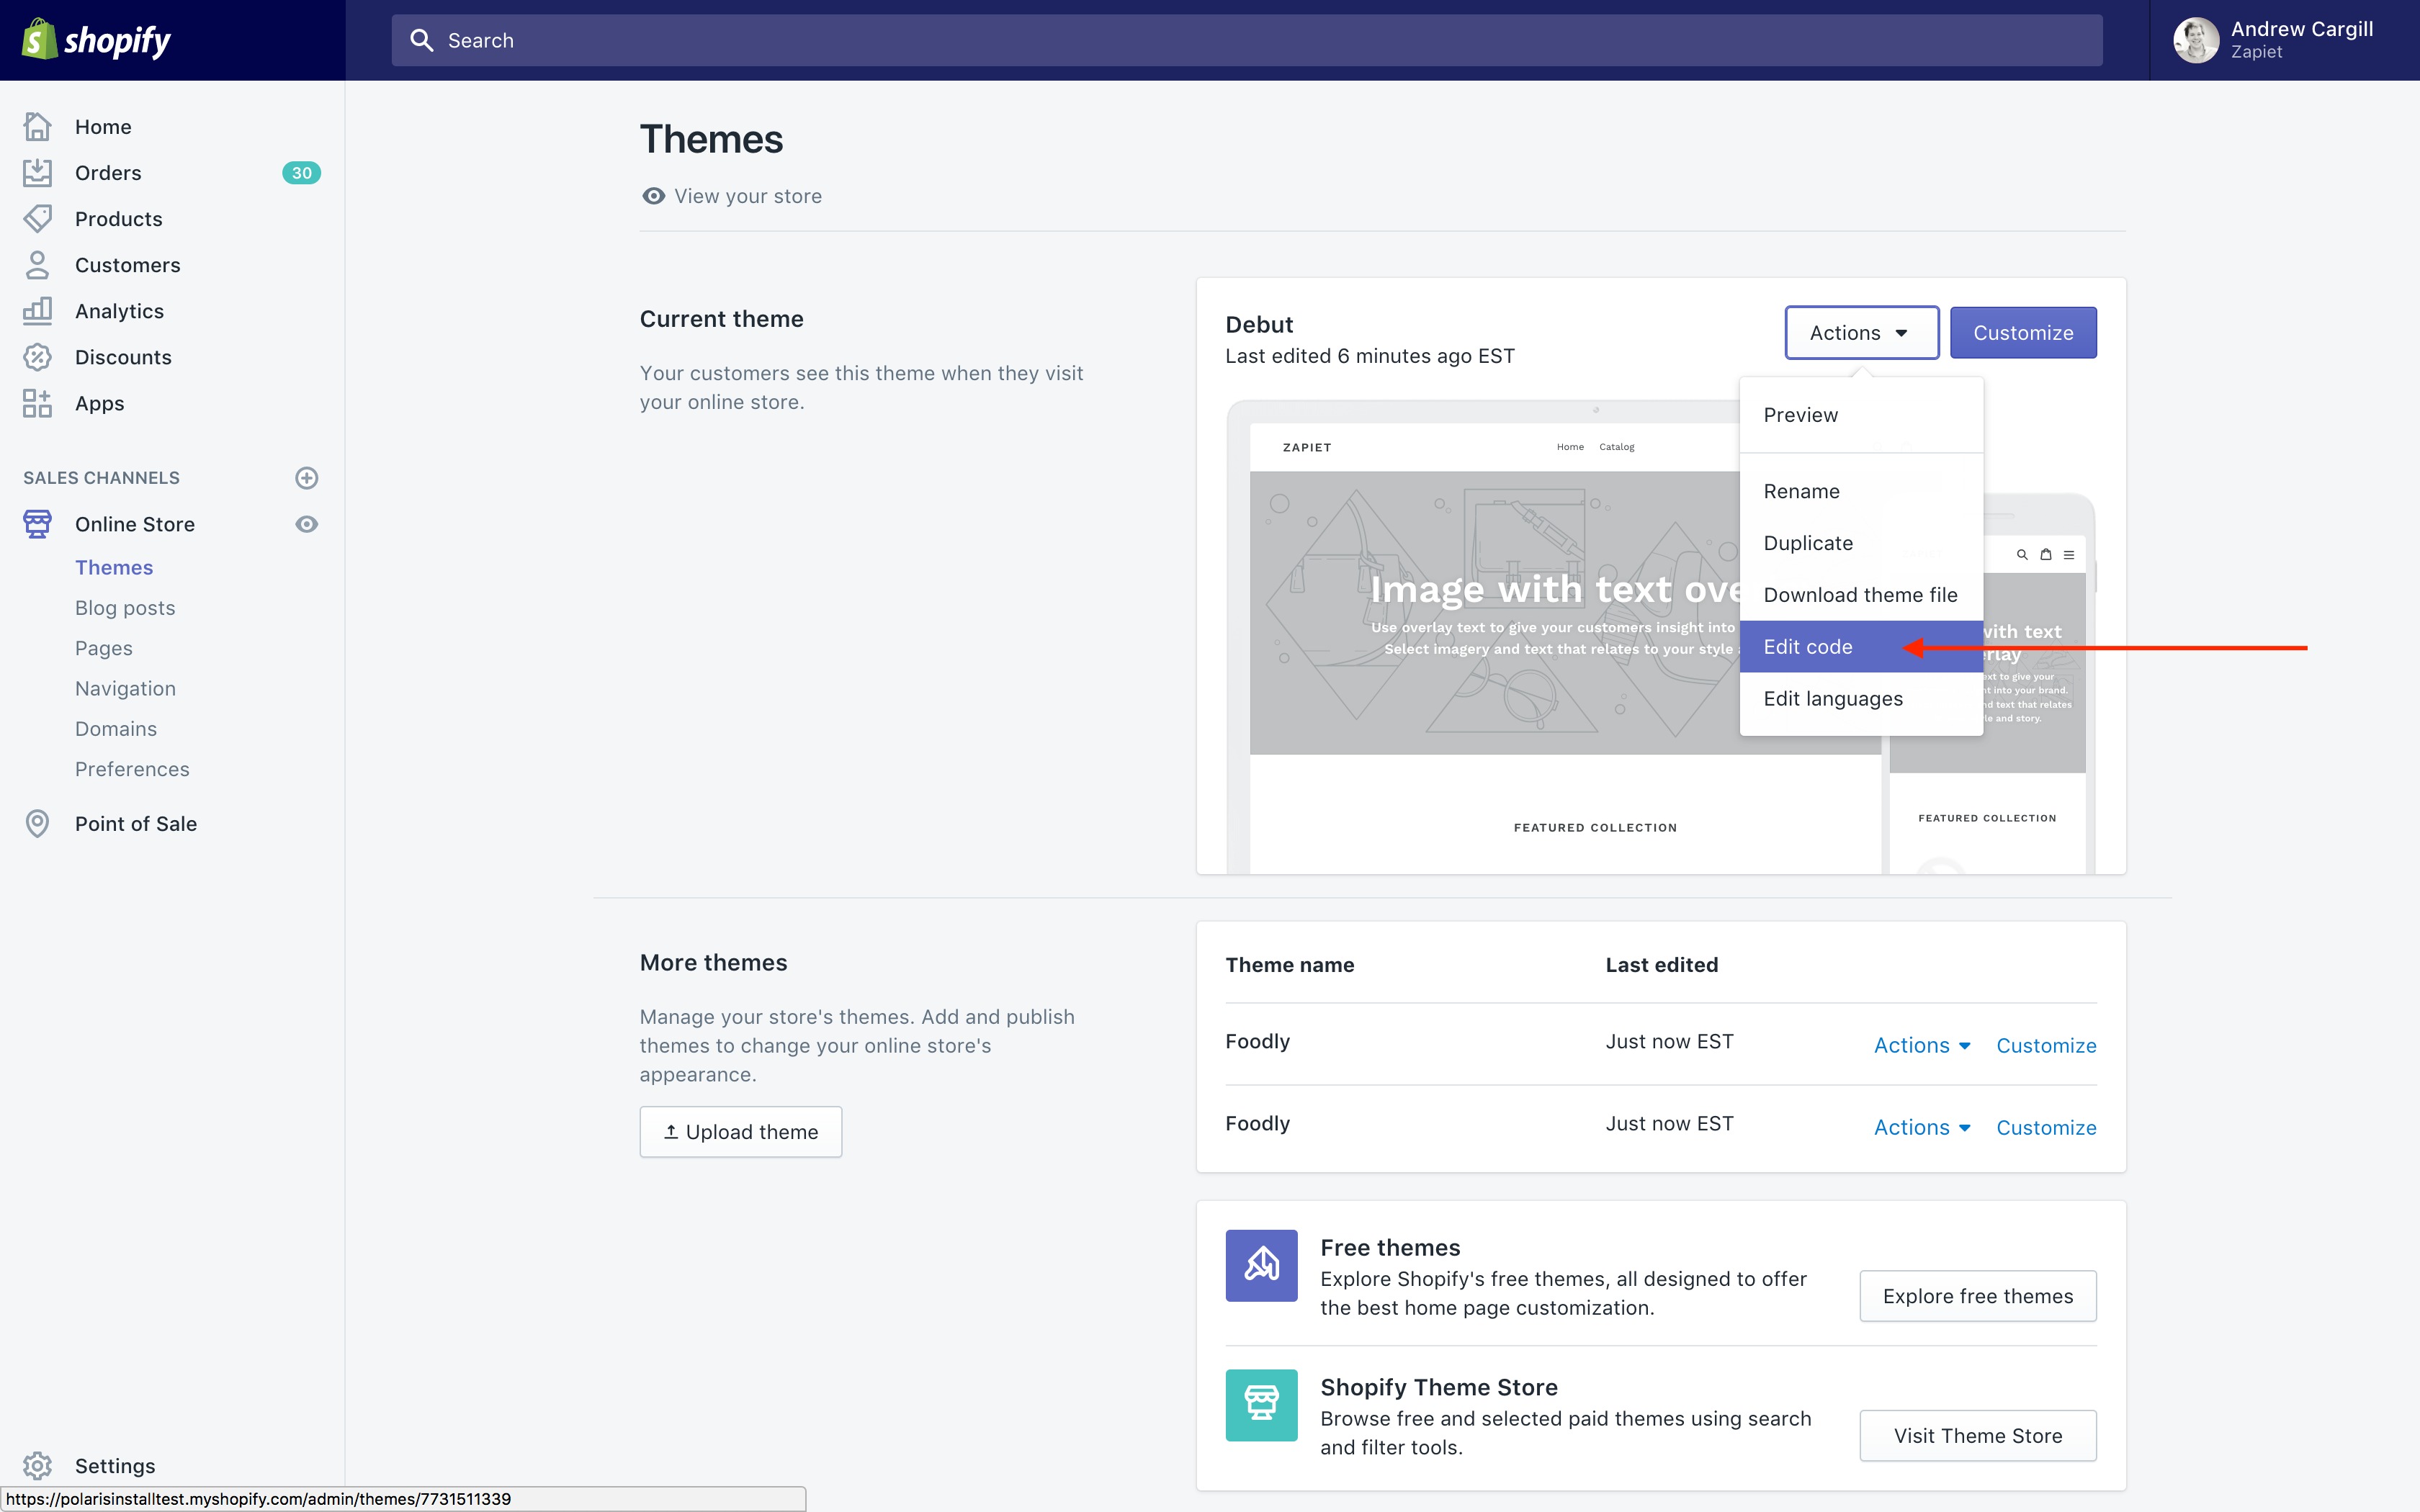The image size is (2420, 1512).
Task: Open the Apps grid icon
Action: pos(37,403)
